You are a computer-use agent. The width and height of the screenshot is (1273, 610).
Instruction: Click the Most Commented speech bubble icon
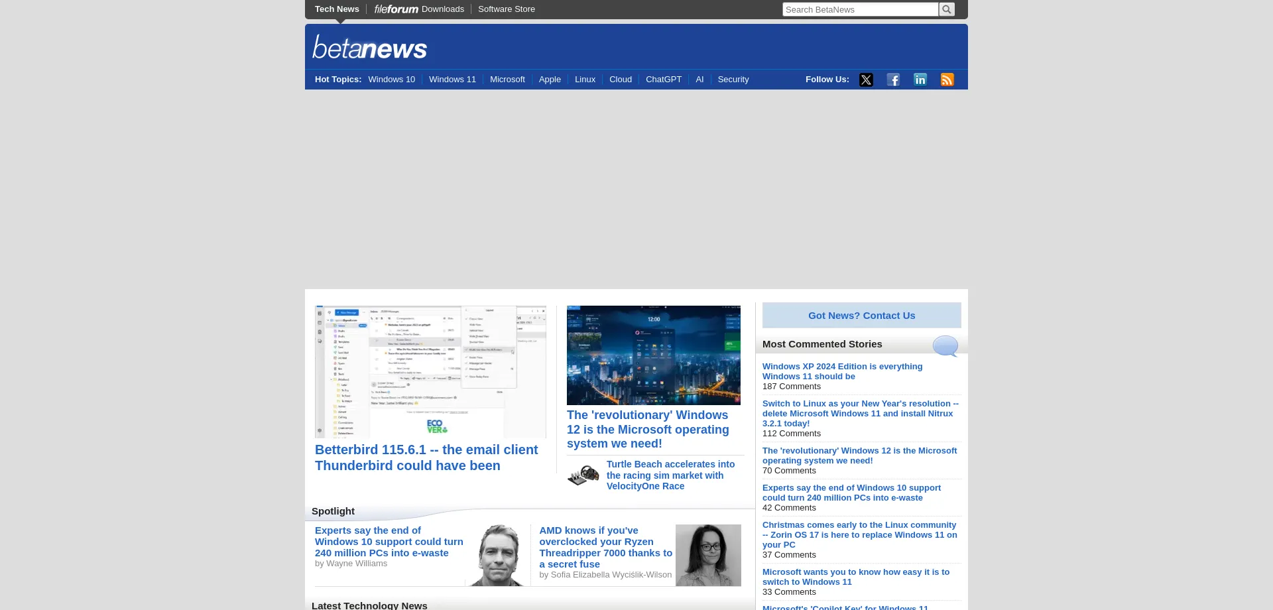(945, 346)
